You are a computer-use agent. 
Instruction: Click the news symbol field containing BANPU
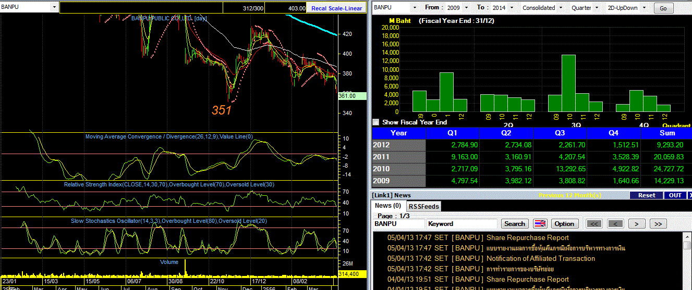(398, 224)
